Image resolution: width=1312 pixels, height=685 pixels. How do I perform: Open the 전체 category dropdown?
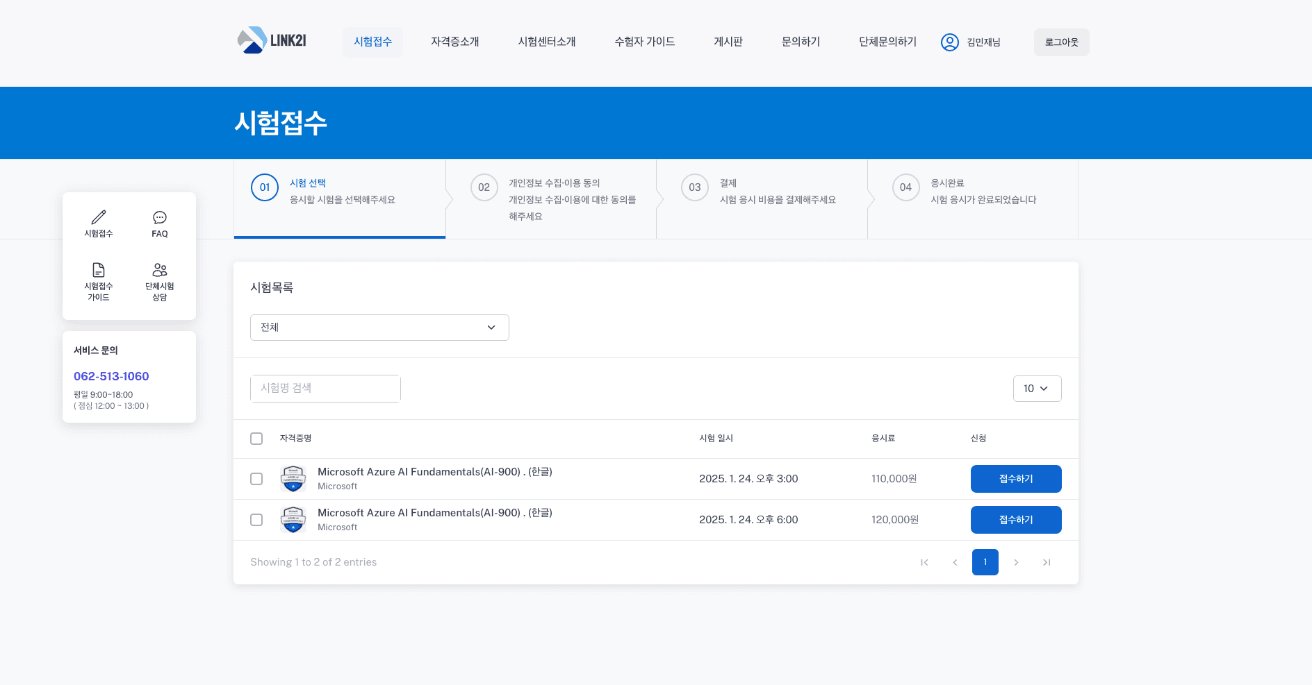pos(379,328)
